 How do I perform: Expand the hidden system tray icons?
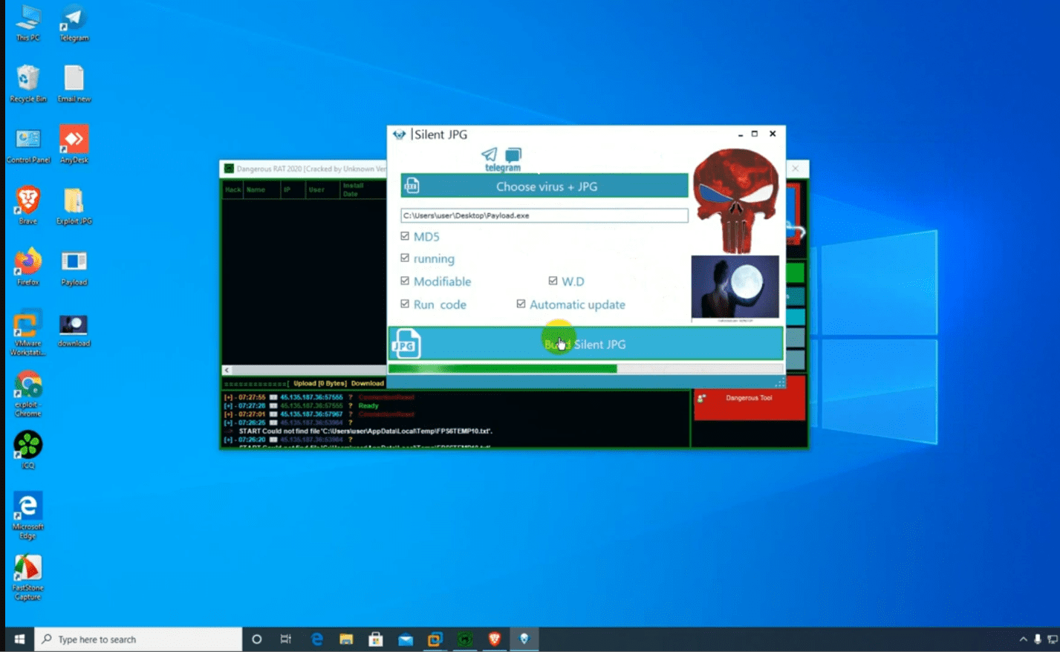click(1023, 639)
